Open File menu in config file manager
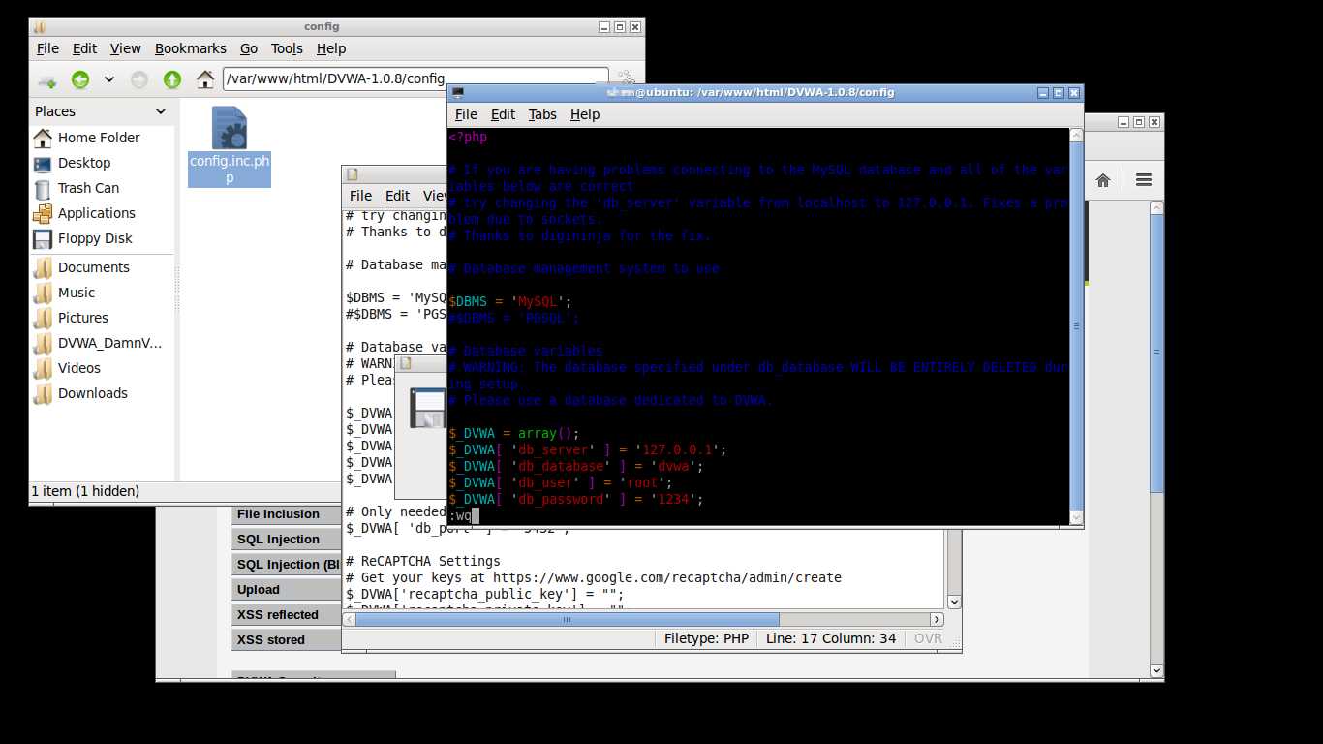This screenshot has height=744, width=1323. (x=47, y=48)
